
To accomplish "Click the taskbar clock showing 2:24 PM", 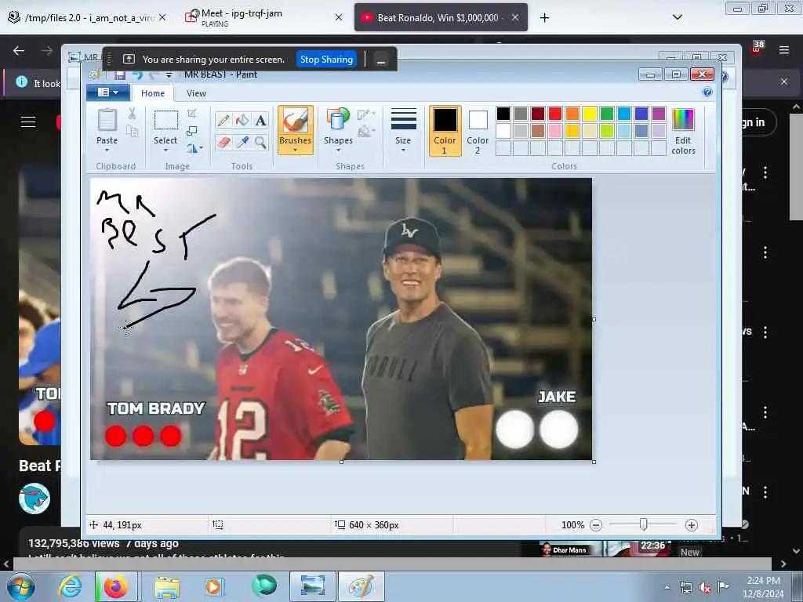I will point(763,586).
